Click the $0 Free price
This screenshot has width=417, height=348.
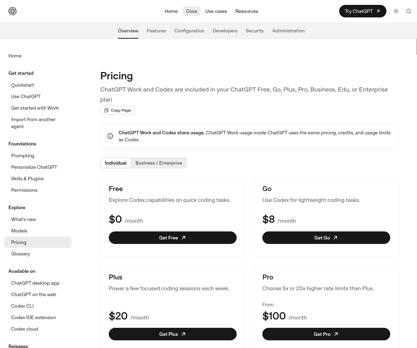(115, 219)
